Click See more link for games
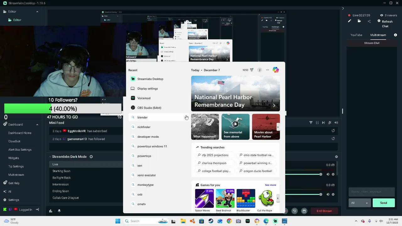This screenshot has height=226, width=402. point(270,185)
